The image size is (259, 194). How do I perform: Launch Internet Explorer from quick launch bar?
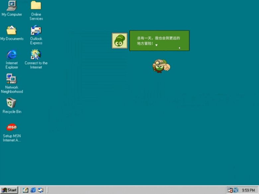click(x=33, y=190)
